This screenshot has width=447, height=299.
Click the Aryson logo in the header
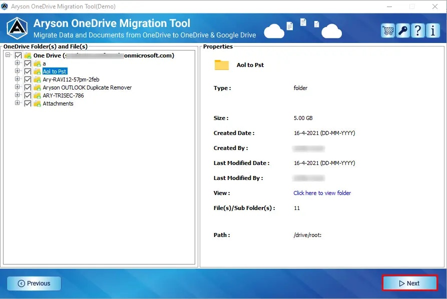tap(17, 28)
